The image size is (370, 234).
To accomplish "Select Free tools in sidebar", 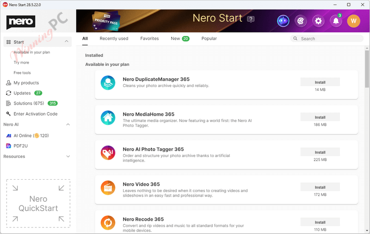I will pyautogui.click(x=22, y=73).
